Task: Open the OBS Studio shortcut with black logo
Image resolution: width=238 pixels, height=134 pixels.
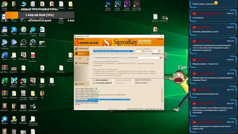Action: coord(23,43)
